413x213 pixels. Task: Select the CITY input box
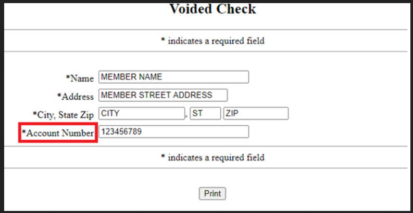click(x=142, y=113)
